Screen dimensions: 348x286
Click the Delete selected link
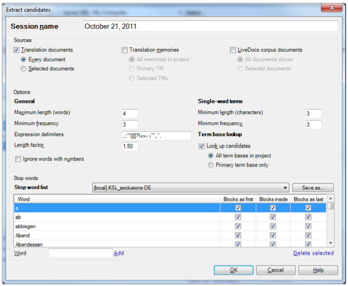(314, 253)
